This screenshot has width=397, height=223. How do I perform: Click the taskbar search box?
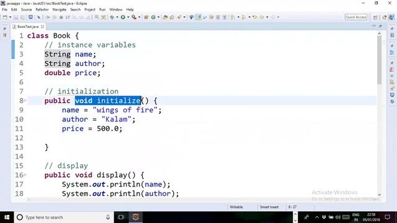[64, 217]
